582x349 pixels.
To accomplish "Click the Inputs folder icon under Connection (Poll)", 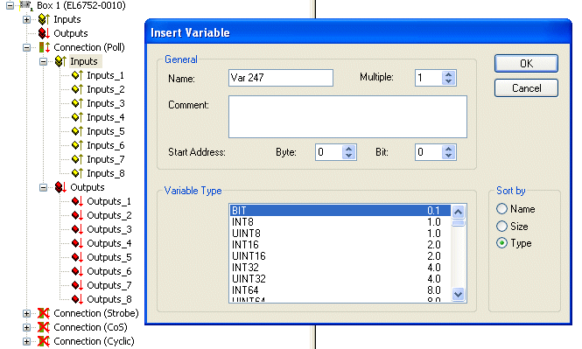I will pos(60,61).
